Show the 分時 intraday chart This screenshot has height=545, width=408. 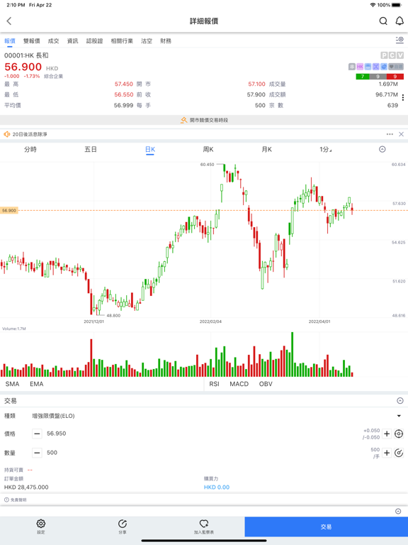(30, 150)
